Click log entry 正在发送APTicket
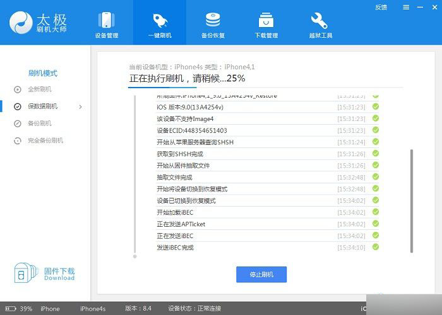 coord(181,224)
